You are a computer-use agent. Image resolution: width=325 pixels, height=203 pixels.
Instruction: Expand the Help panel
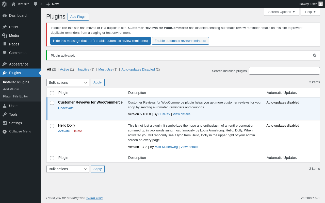point(310,12)
